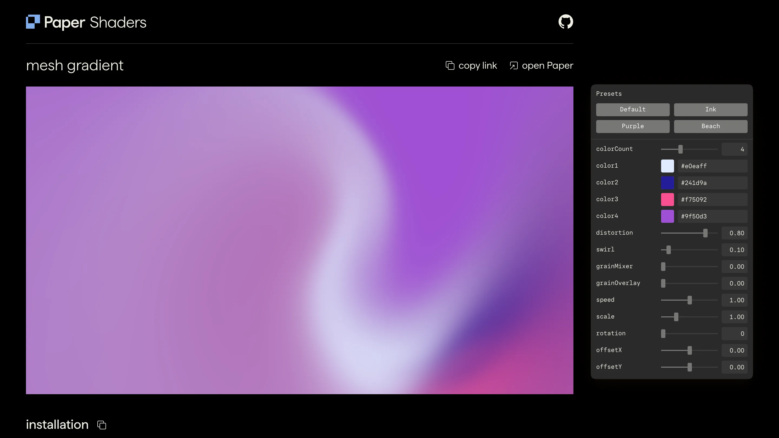This screenshot has height=438, width=779.
Task: Click the offsetX slider handle
Action: point(689,350)
